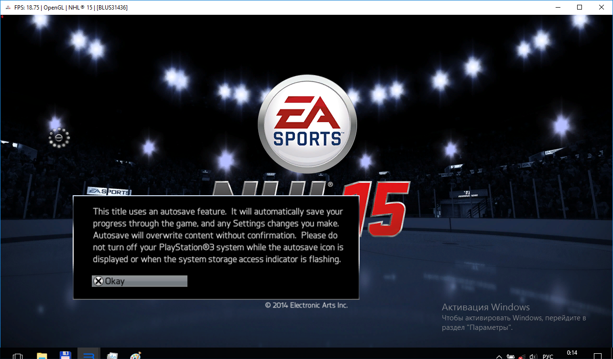Click the EA Sports logo

(x=307, y=126)
